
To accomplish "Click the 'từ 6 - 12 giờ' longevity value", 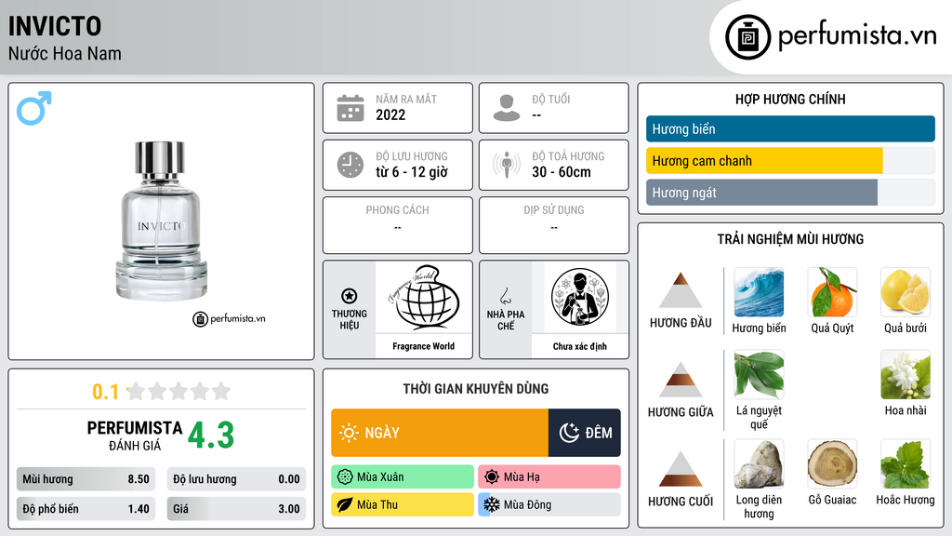I will coord(412,172).
